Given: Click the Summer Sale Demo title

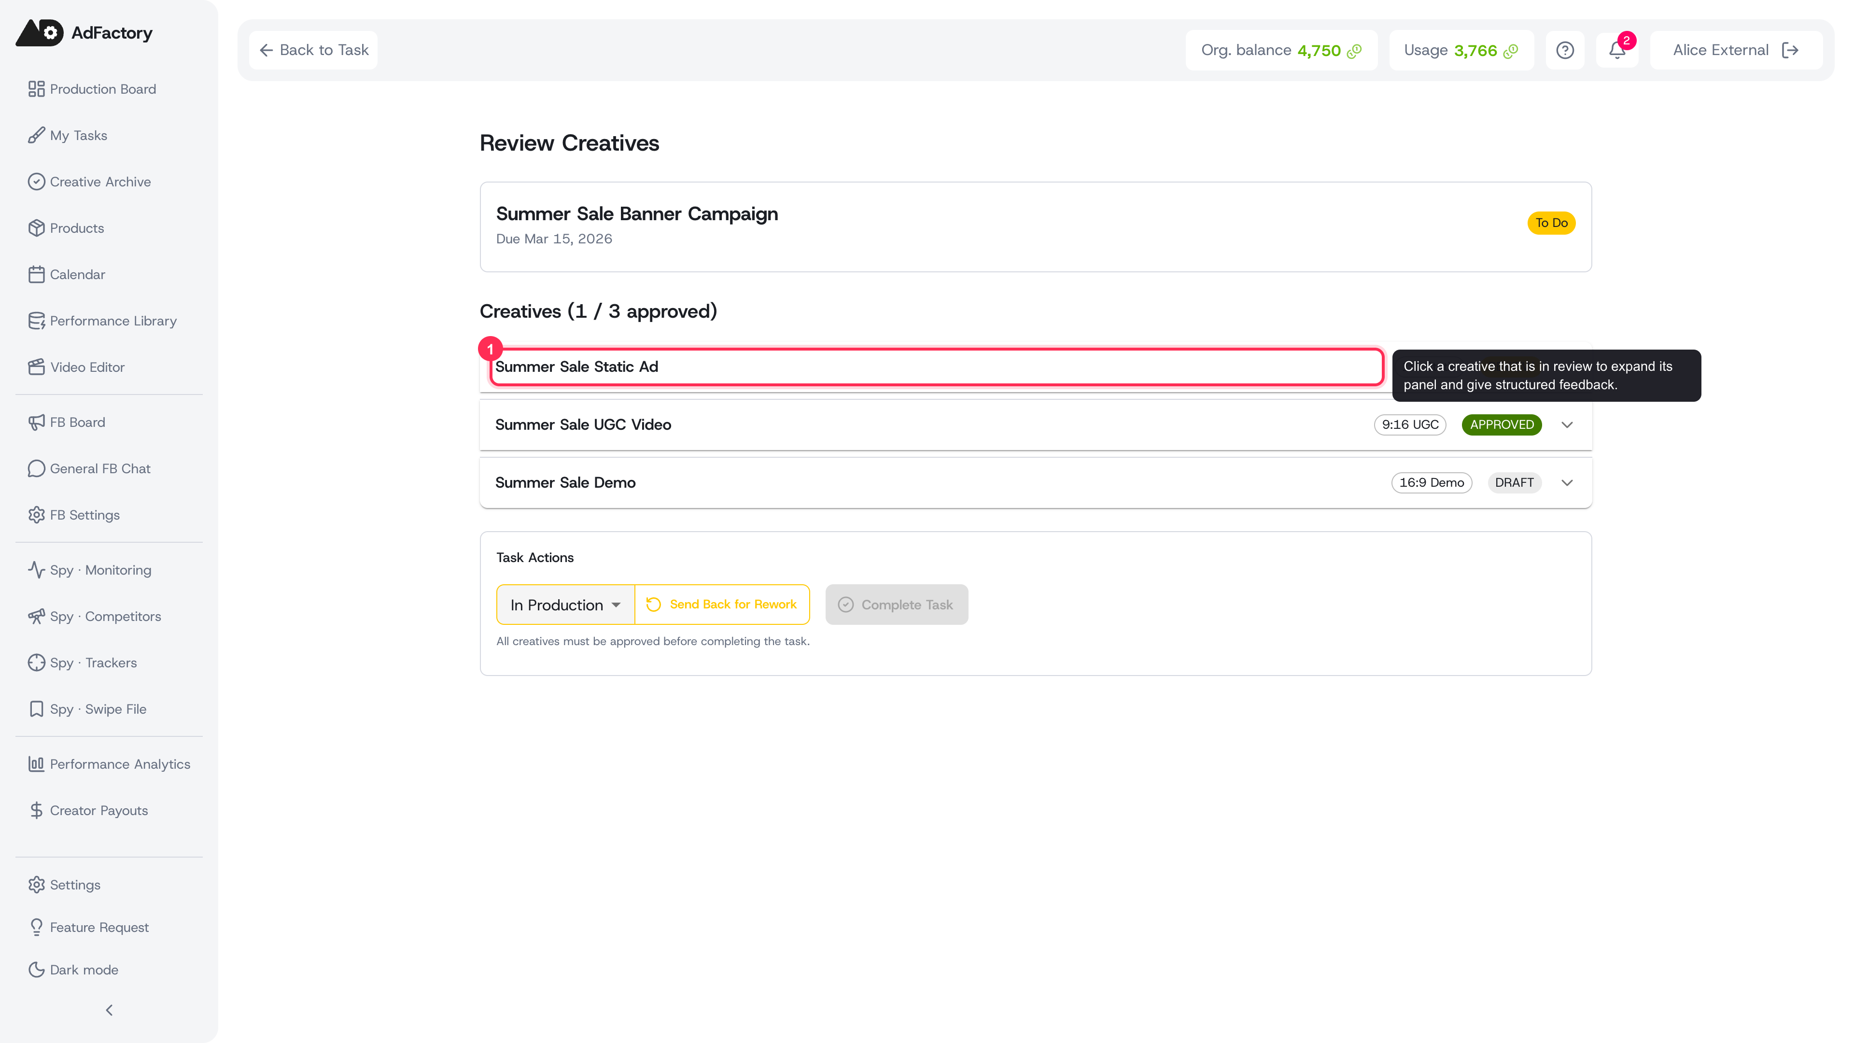Looking at the screenshot, I should 566,483.
